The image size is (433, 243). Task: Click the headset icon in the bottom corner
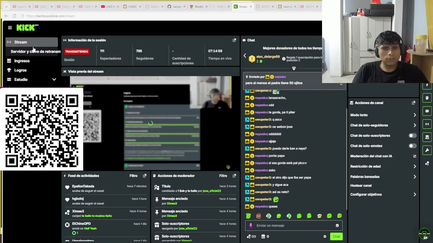(424, 234)
